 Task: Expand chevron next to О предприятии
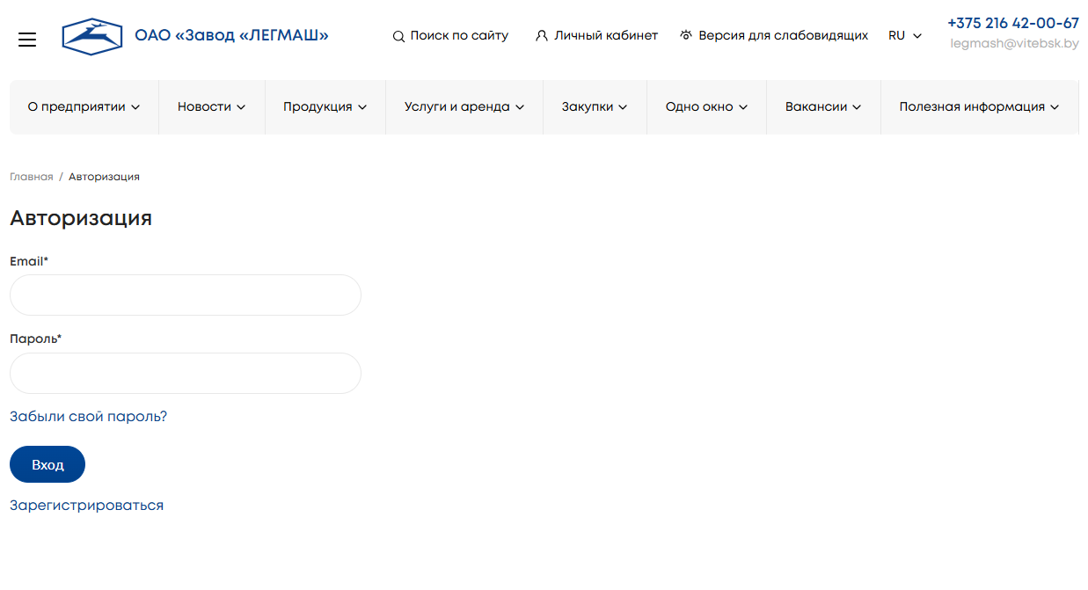(135, 107)
